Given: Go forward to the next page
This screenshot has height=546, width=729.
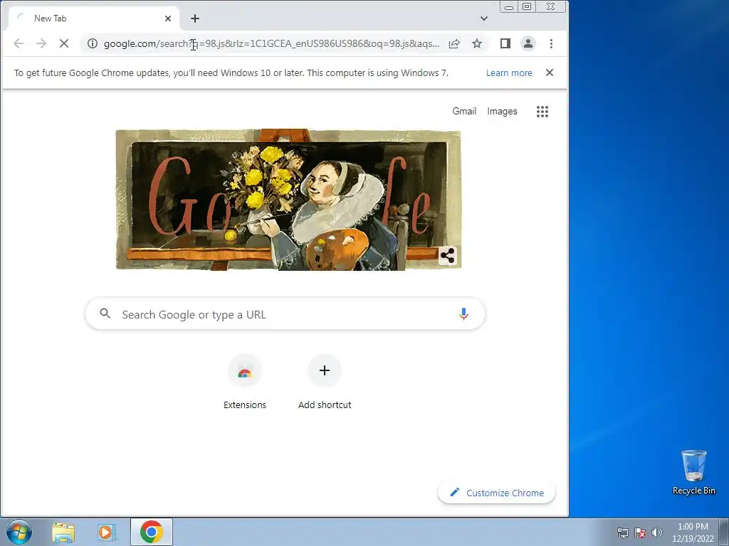Looking at the screenshot, I should coord(41,43).
